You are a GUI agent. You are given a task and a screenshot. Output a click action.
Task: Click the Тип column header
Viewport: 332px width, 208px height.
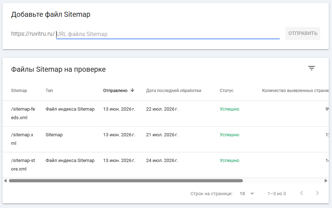point(49,91)
